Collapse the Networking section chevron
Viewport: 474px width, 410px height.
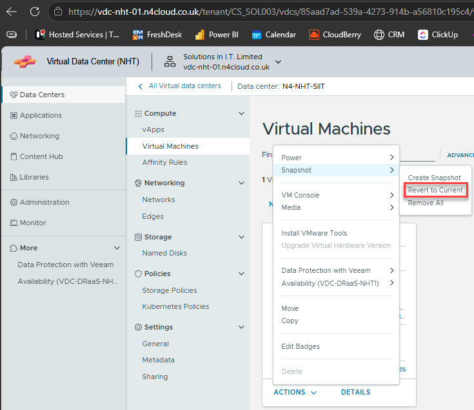(241, 183)
